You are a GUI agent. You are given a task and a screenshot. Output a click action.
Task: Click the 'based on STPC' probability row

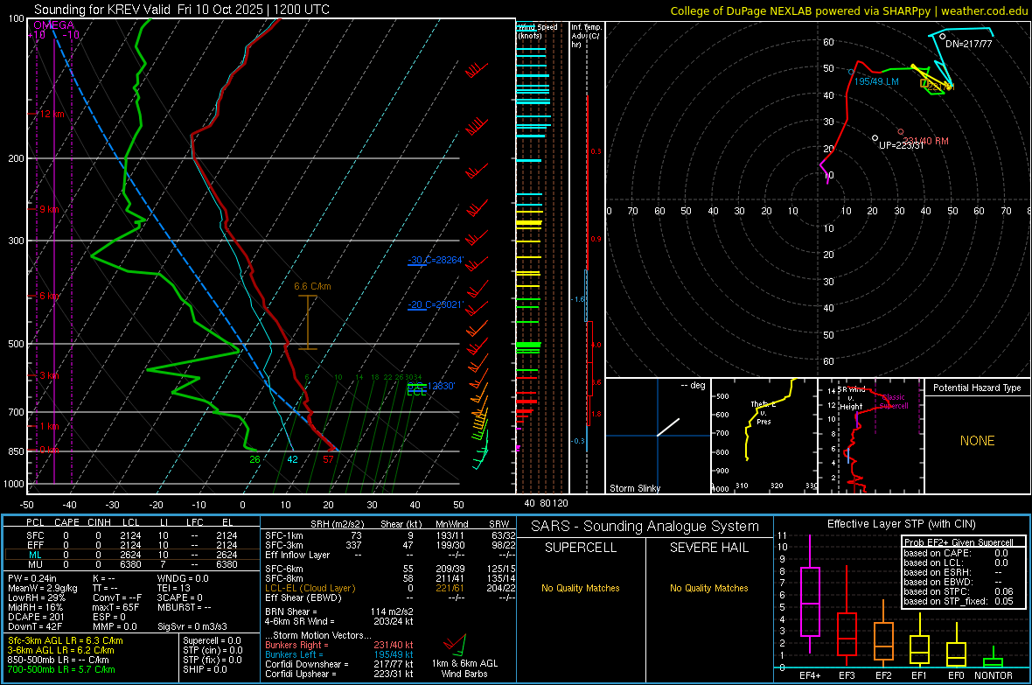[959, 591]
